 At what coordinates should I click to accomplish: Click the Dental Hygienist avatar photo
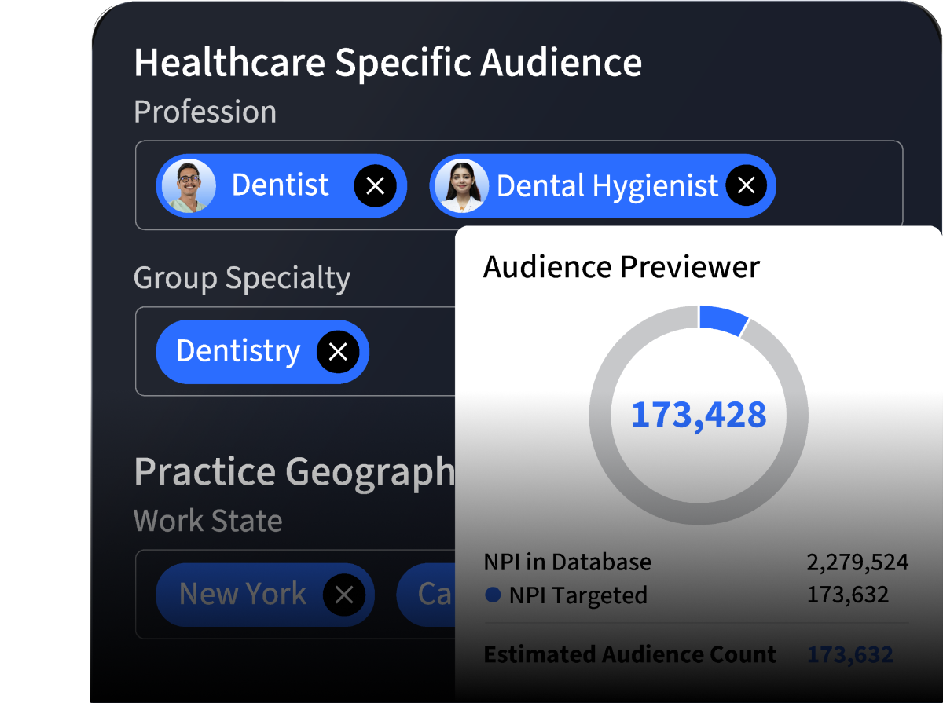[x=461, y=185]
